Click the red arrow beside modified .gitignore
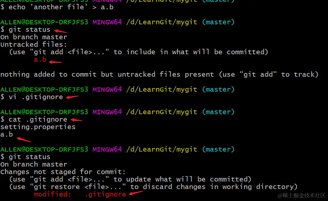The width and height of the screenshot is (328, 201). pos(136,193)
